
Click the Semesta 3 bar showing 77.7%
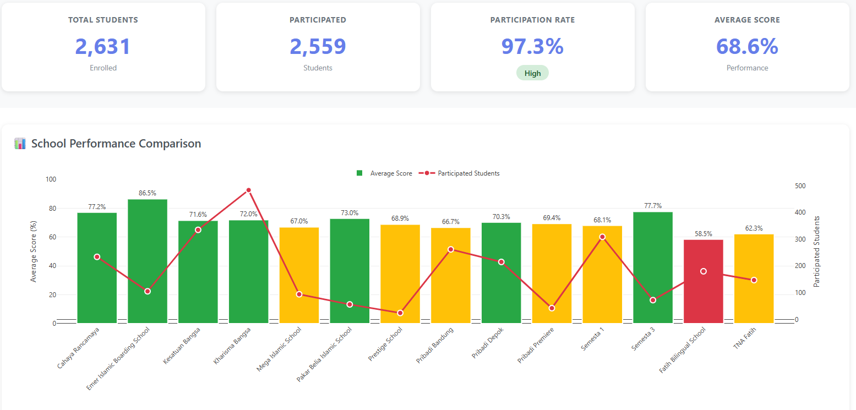652,264
